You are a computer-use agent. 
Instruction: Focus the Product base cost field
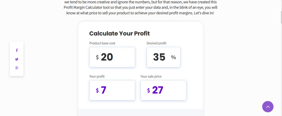point(112,57)
